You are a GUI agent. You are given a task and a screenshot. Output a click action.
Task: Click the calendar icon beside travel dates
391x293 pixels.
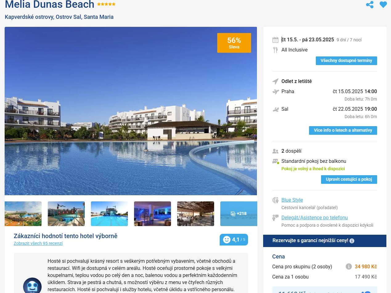point(275,40)
